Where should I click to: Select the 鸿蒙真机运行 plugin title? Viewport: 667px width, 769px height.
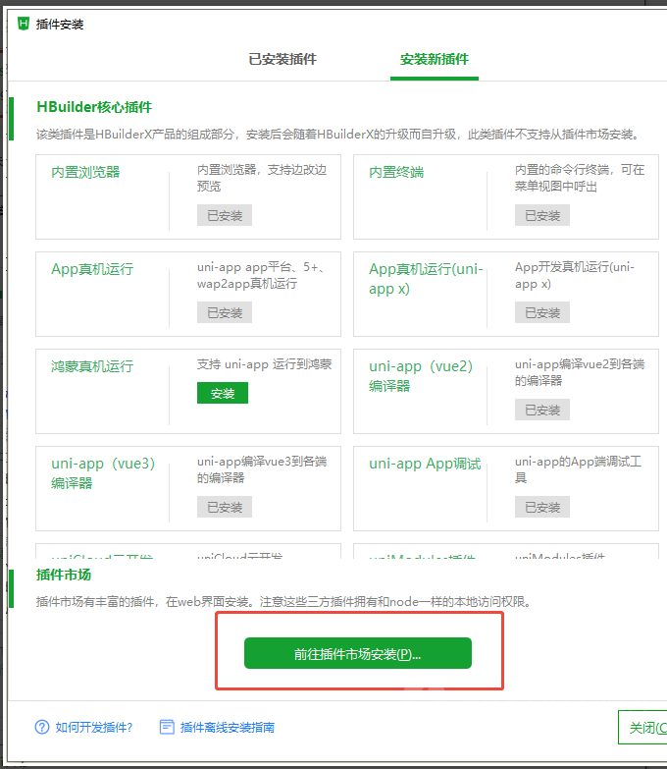click(x=92, y=366)
